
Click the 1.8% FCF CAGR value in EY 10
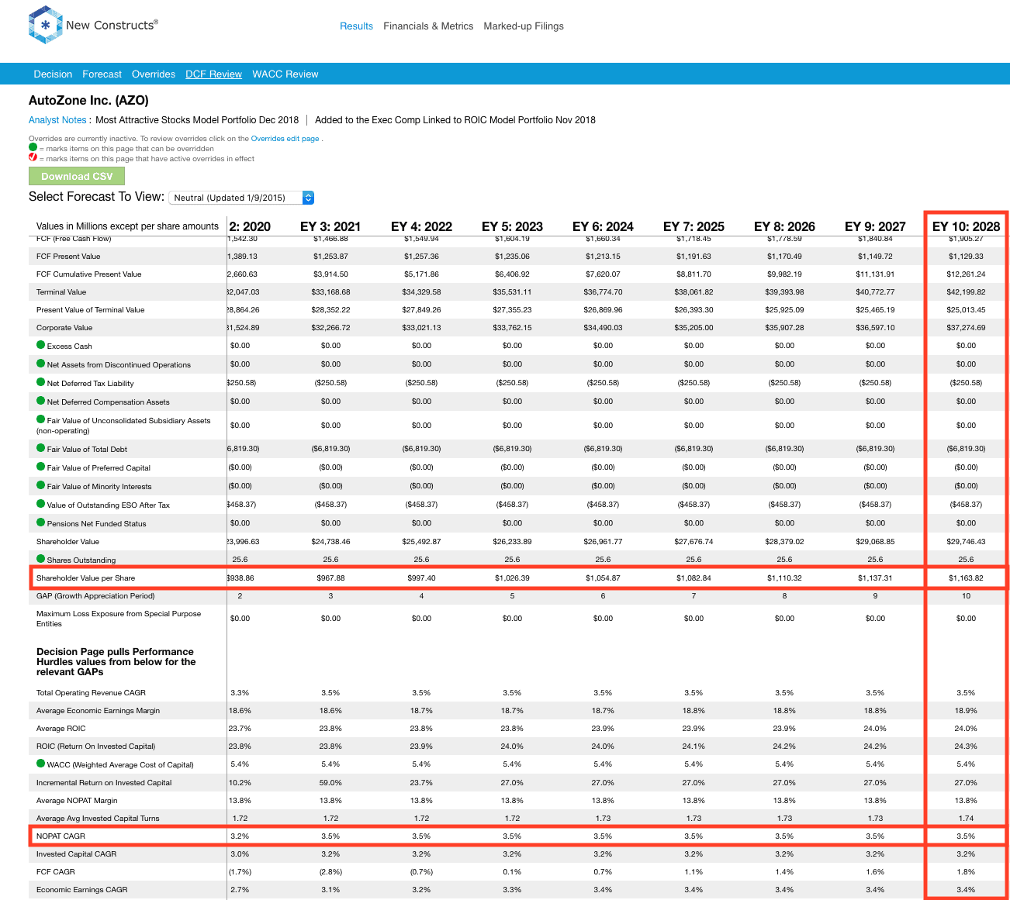(x=966, y=872)
